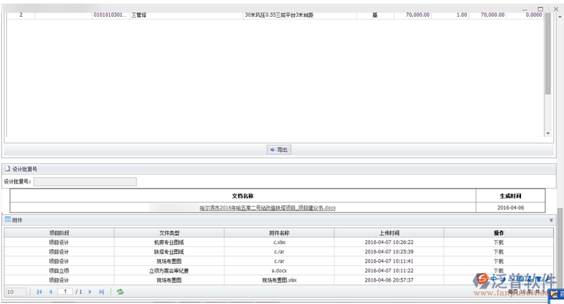The width and height of the screenshot is (564, 304).
Task: Download the 机房专业图纸 c.xlsx attachment
Action: pos(498,242)
